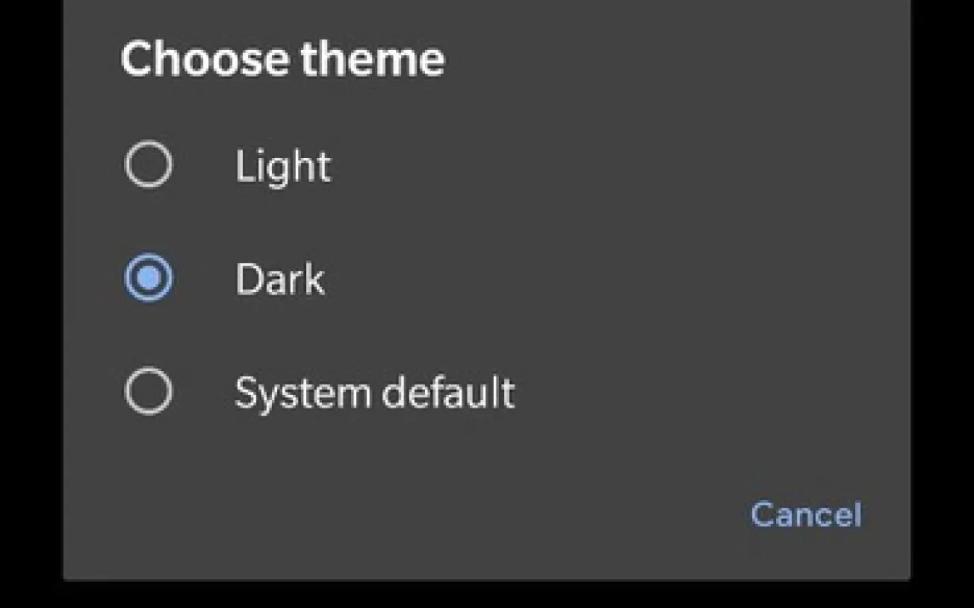The width and height of the screenshot is (974, 608).
Task: Click the black backdrop left of the dialog
Action: (31, 297)
